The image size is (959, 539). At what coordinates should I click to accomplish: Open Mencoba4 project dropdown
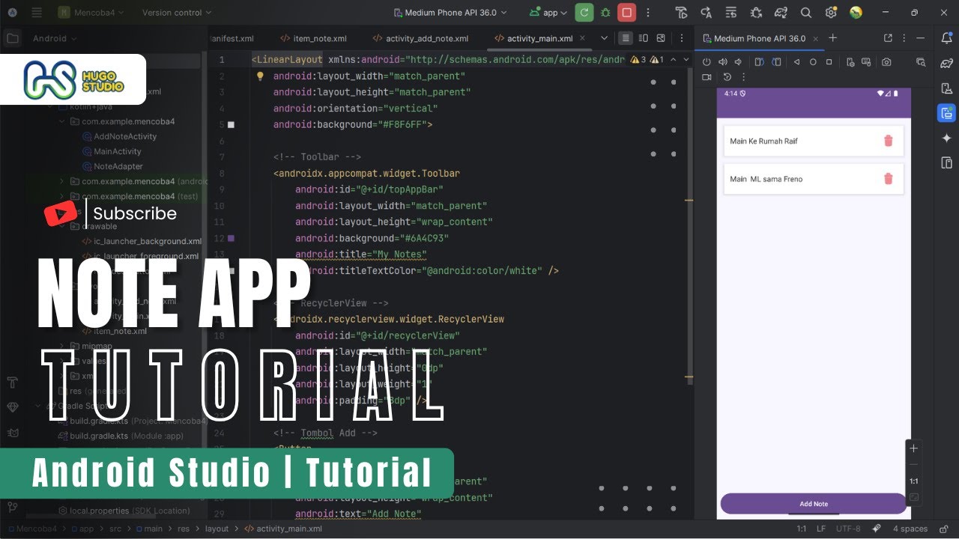click(x=92, y=13)
